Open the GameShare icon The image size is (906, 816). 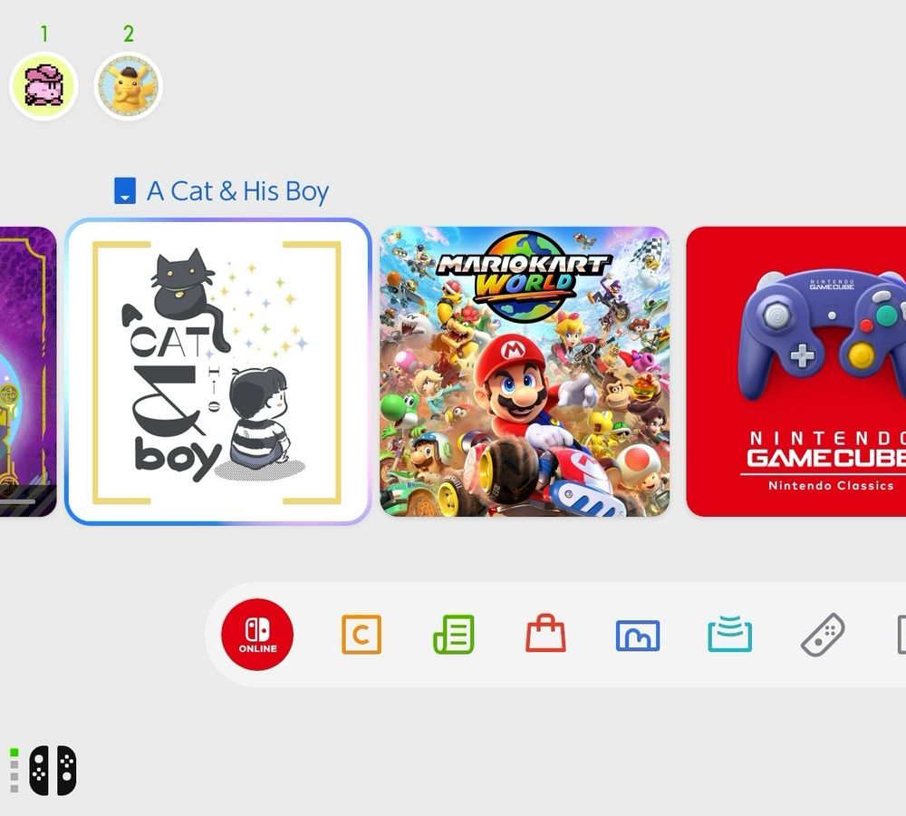(x=729, y=634)
